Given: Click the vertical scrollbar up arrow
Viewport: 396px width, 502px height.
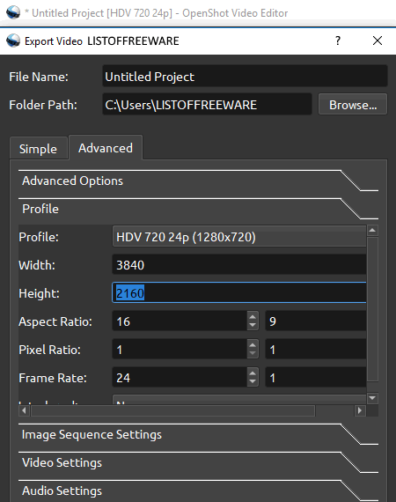Looking at the screenshot, I should click(372, 230).
